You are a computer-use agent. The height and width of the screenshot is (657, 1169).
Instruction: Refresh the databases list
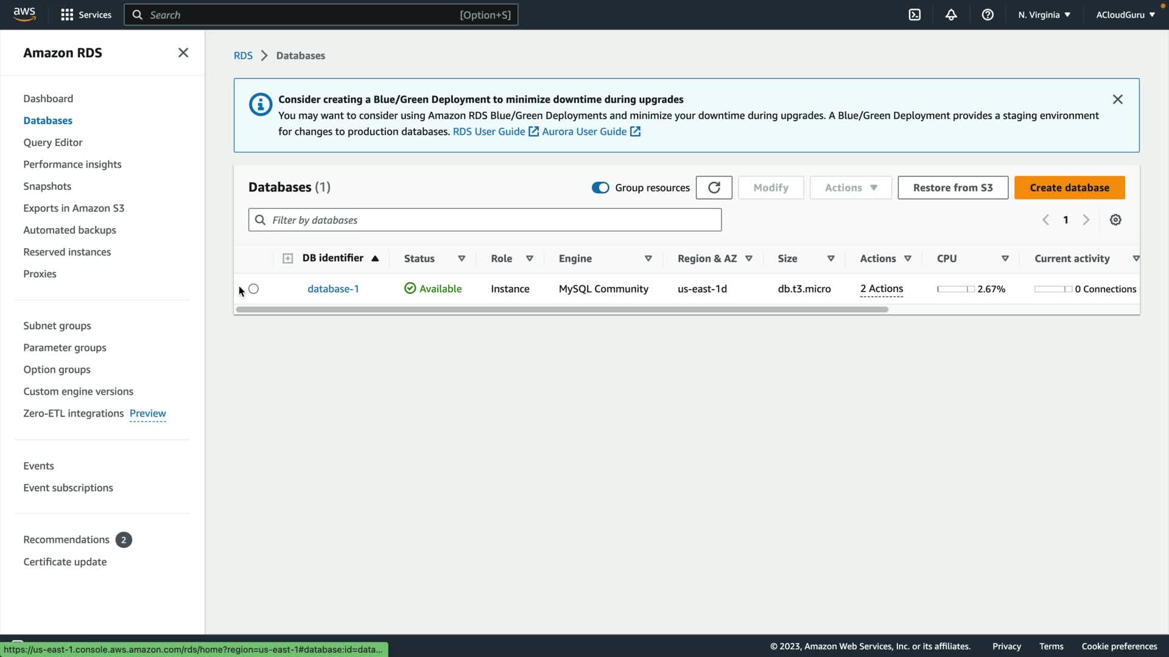click(714, 187)
